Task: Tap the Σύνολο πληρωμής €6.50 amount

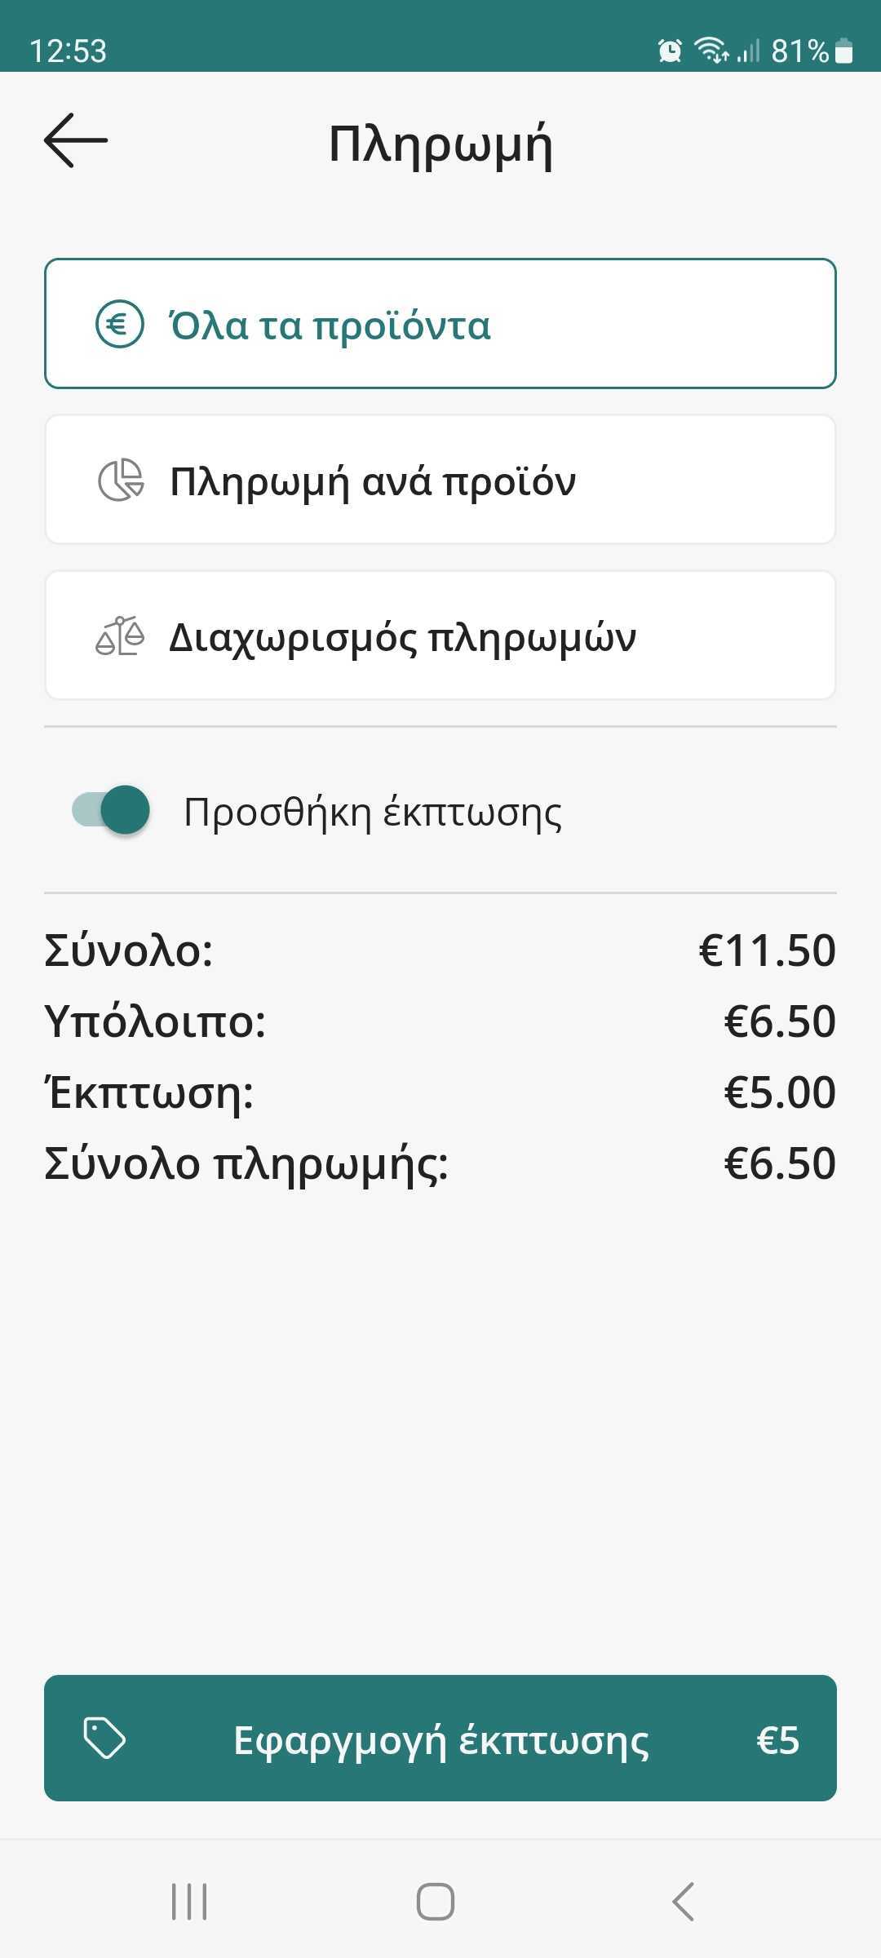Action: [780, 1163]
